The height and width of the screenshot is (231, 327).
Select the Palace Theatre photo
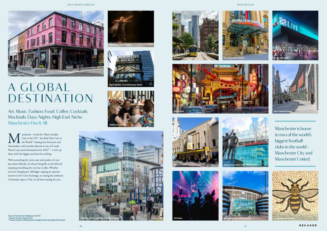pyautogui.click(x=195, y=142)
